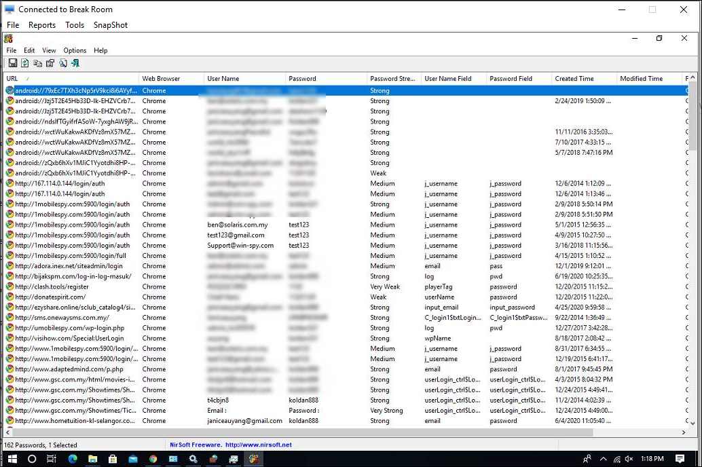The image size is (702, 467).
Task: Save selected passwords using the floppy disk icon
Action: click(12, 62)
